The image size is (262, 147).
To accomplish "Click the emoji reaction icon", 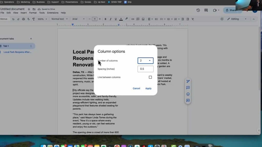I will (188, 94).
